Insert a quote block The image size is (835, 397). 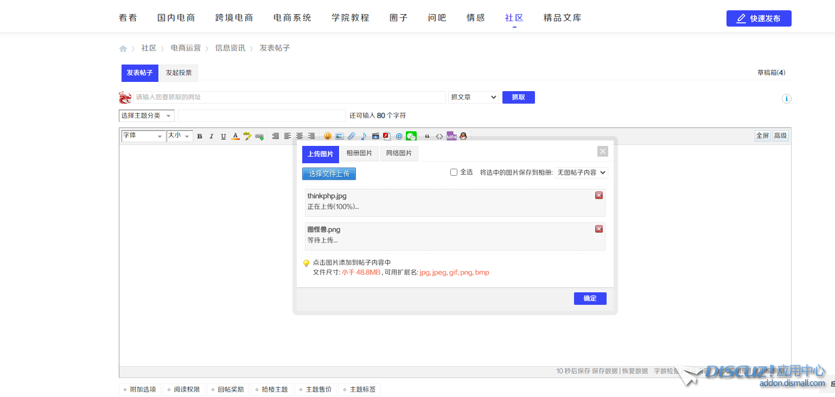tap(428, 136)
